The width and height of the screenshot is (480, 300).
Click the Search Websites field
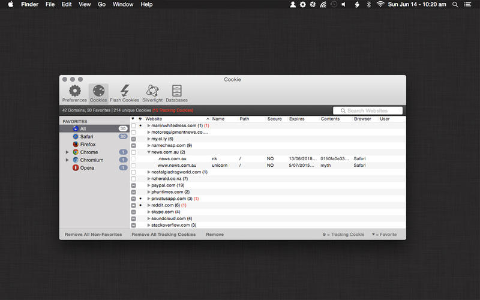pyautogui.click(x=367, y=110)
